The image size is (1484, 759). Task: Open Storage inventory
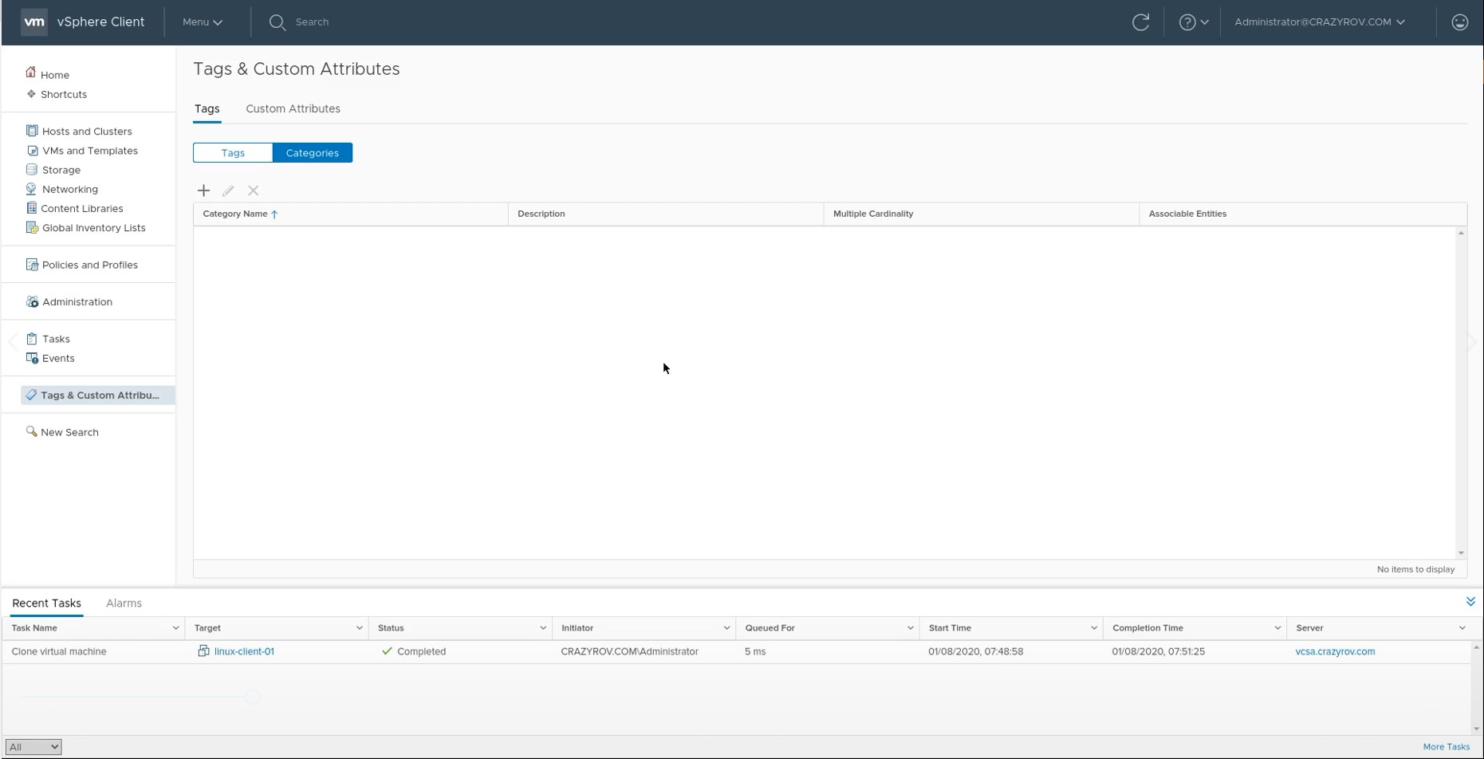click(x=61, y=170)
